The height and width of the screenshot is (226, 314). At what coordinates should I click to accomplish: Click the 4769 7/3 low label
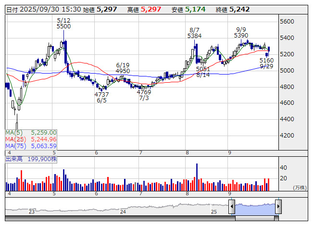point(144,95)
